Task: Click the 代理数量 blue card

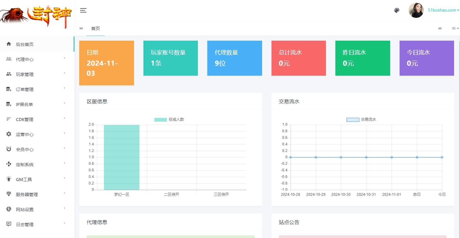Action: pyautogui.click(x=235, y=58)
